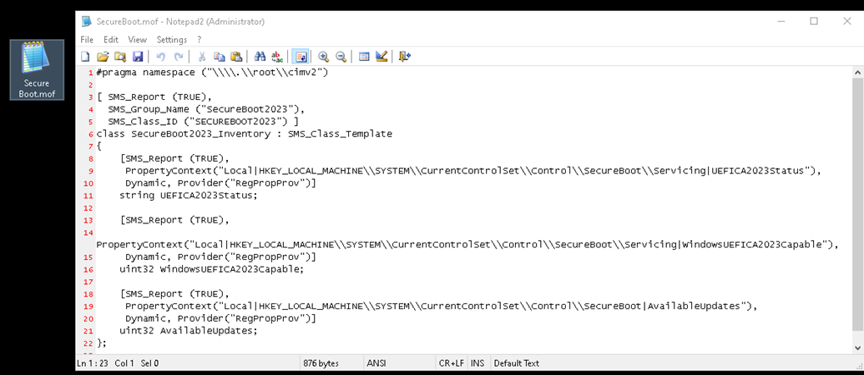Open the Replace tool icon
Screen dimensions: 864x375
[x=278, y=57]
